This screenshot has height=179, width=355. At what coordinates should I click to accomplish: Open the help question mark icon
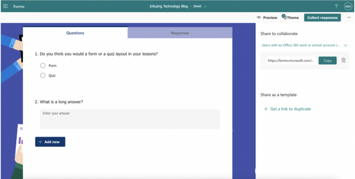point(336,6)
